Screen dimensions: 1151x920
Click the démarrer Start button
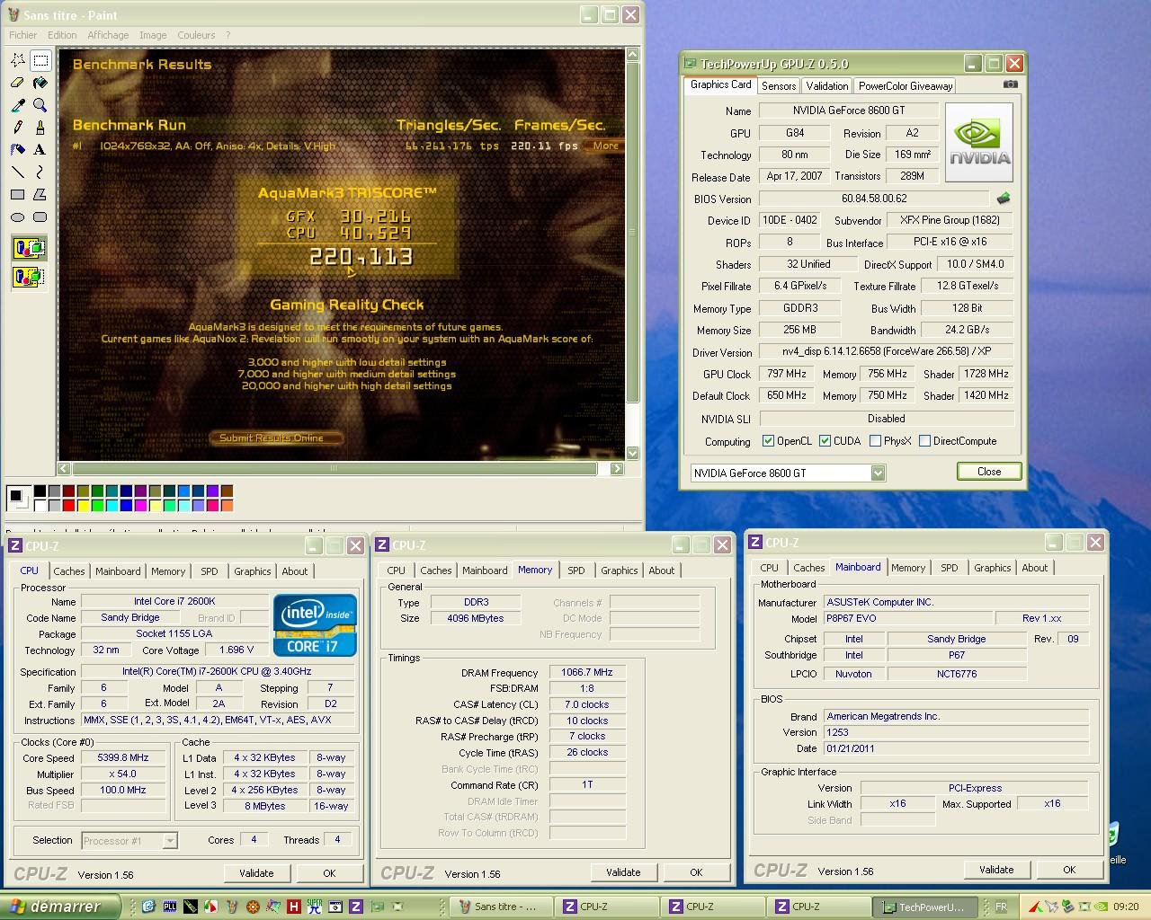click(x=61, y=907)
